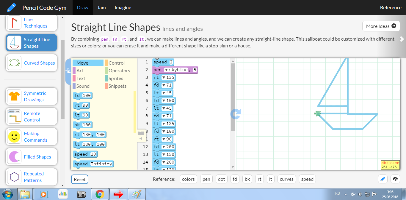Open Windows Start button
This screenshot has height=200, width=406.
8,194
